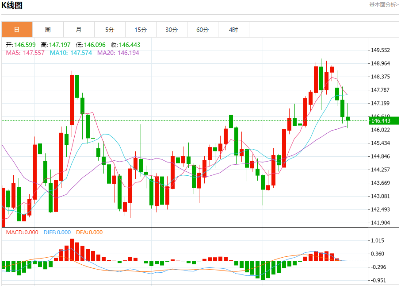
Task: Select the 日 daily chart tab
Action: [17, 30]
